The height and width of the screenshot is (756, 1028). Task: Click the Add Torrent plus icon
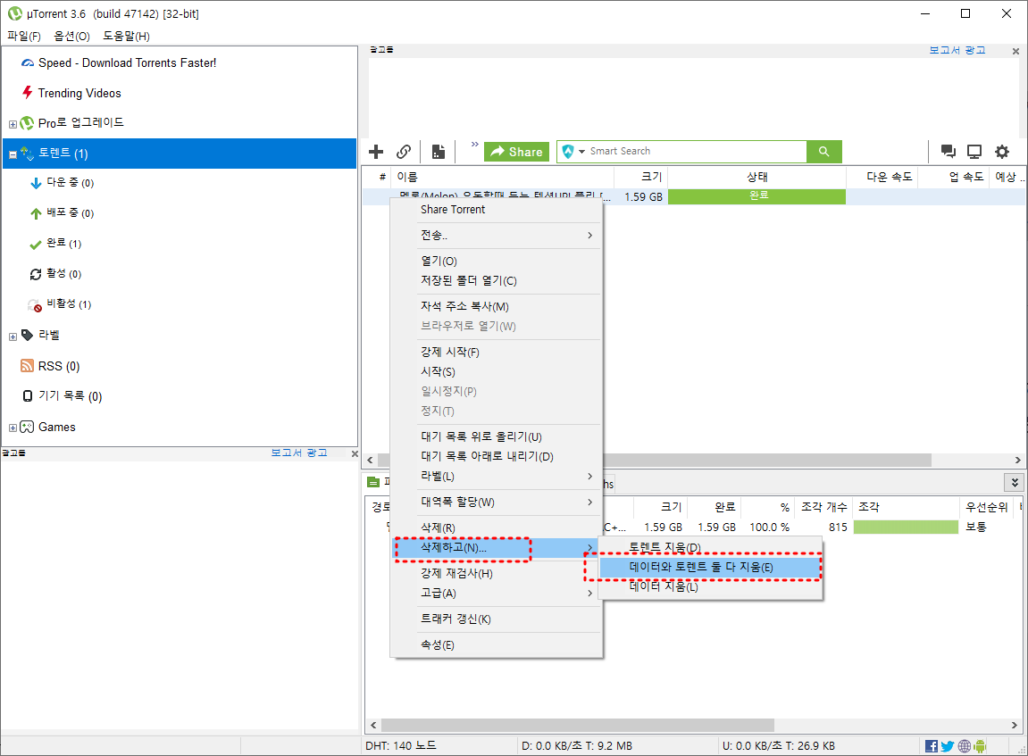tap(376, 152)
